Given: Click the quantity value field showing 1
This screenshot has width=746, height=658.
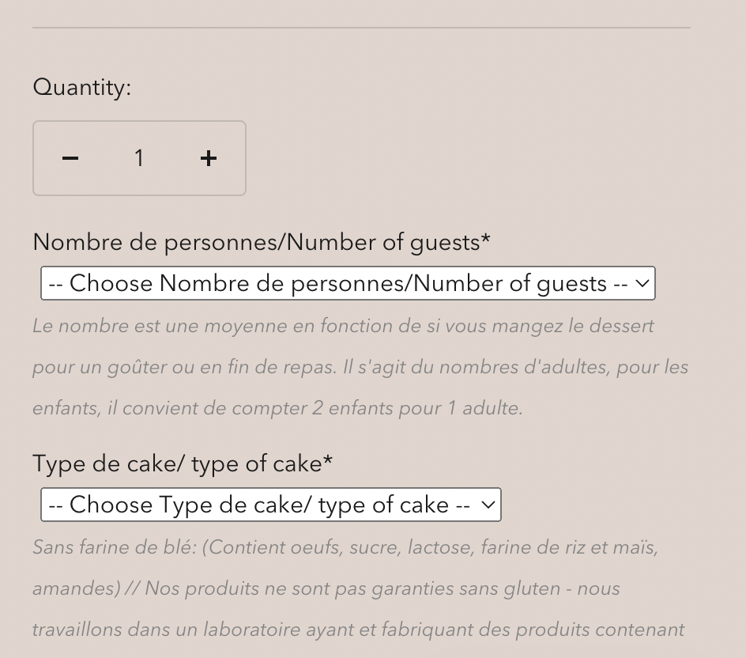Looking at the screenshot, I should [x=139, y=158].
